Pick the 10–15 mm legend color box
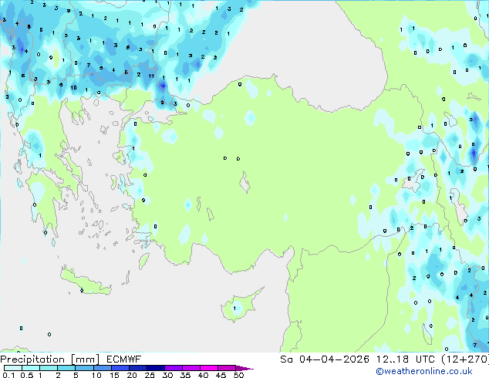Screen dimensions: 489x378 point(103,368)
